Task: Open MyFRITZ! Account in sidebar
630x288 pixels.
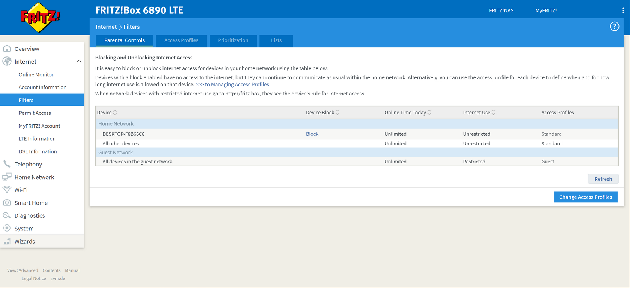Action: (39, 126)
